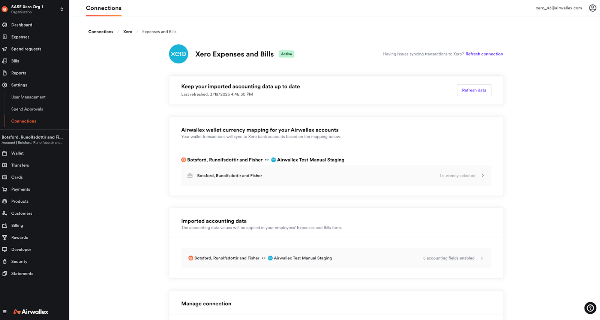Click the Wallet icon in sidebar
The image size is (600, 320).
(x=4, y=153)
